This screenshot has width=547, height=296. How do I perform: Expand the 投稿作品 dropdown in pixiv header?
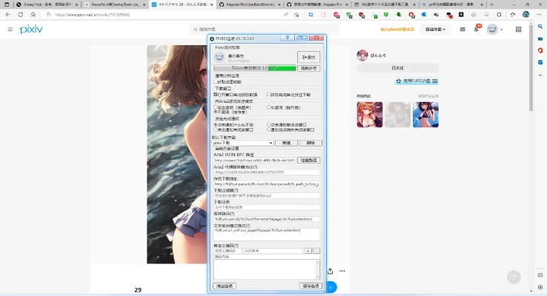(435, 30)
